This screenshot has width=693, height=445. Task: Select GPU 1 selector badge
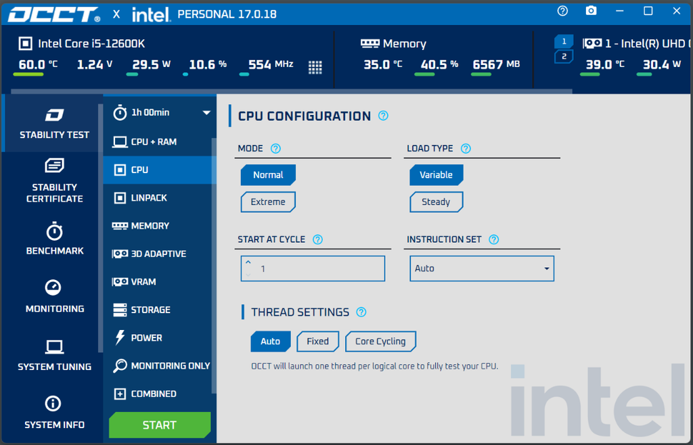click(564, 41)
